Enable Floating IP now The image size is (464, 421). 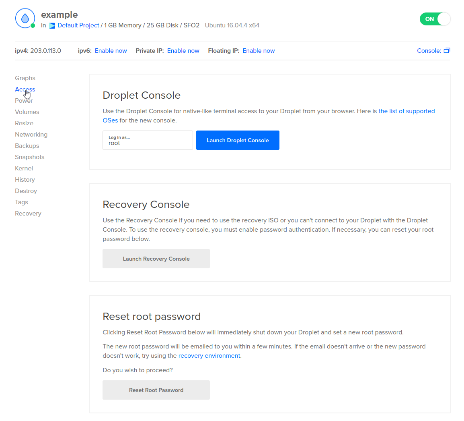[259, 51]
